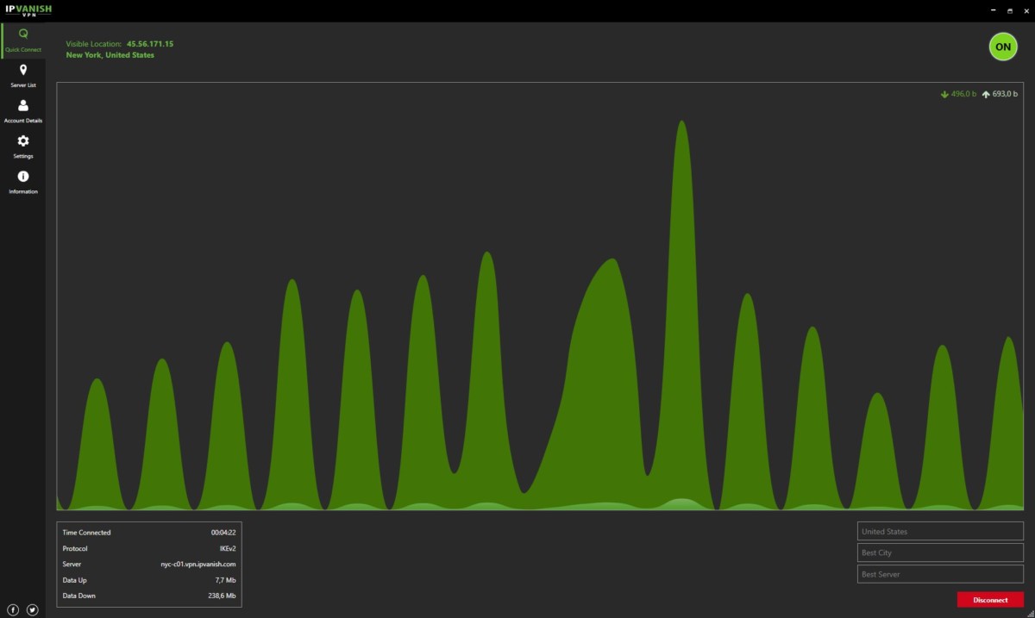Open IPVanish Twitter page icon
Image resolution: width=1035 pixels, height=618 pixels.
[33, 609]
